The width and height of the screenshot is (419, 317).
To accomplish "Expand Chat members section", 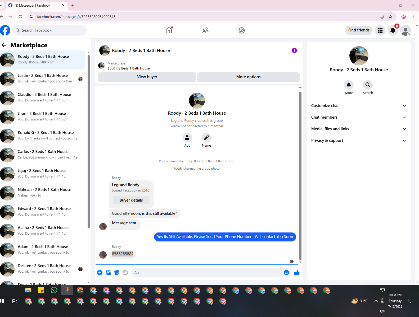I will coord(359,117).
